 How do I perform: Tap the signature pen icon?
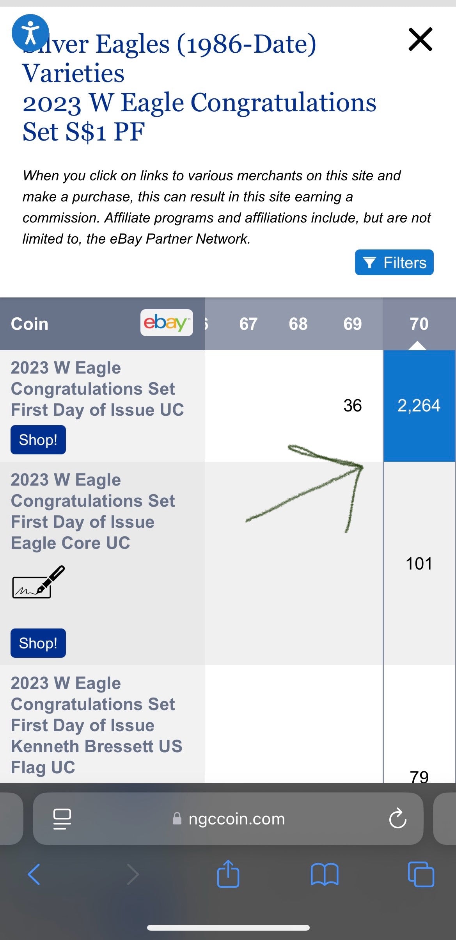coord(38,582)
